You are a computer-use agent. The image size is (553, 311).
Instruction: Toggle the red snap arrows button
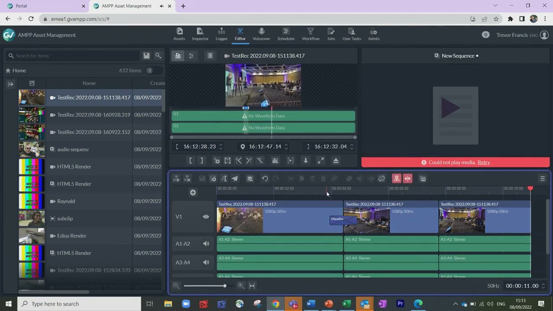[407, 178]
